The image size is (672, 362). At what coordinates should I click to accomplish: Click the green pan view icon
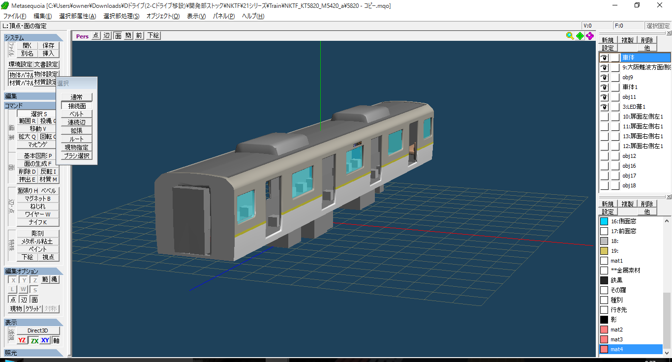580,35
